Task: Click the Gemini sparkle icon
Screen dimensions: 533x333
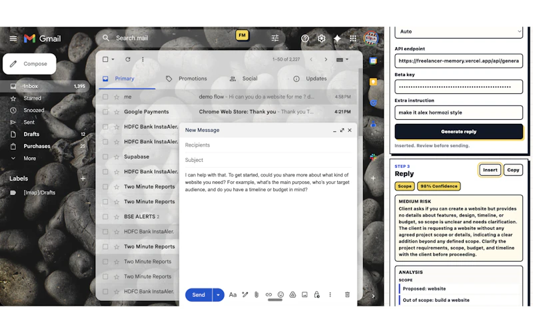Action: coord(337,39)
